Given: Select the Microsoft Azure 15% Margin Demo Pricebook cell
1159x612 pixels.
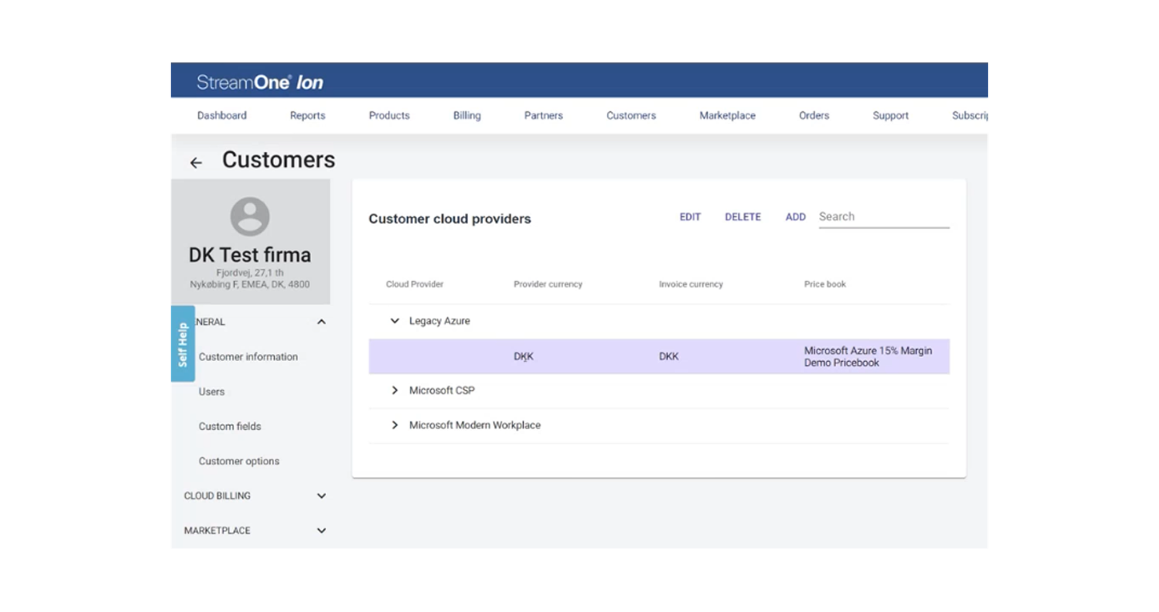Looking at the screenshot, I should click(x=868, y=357).
